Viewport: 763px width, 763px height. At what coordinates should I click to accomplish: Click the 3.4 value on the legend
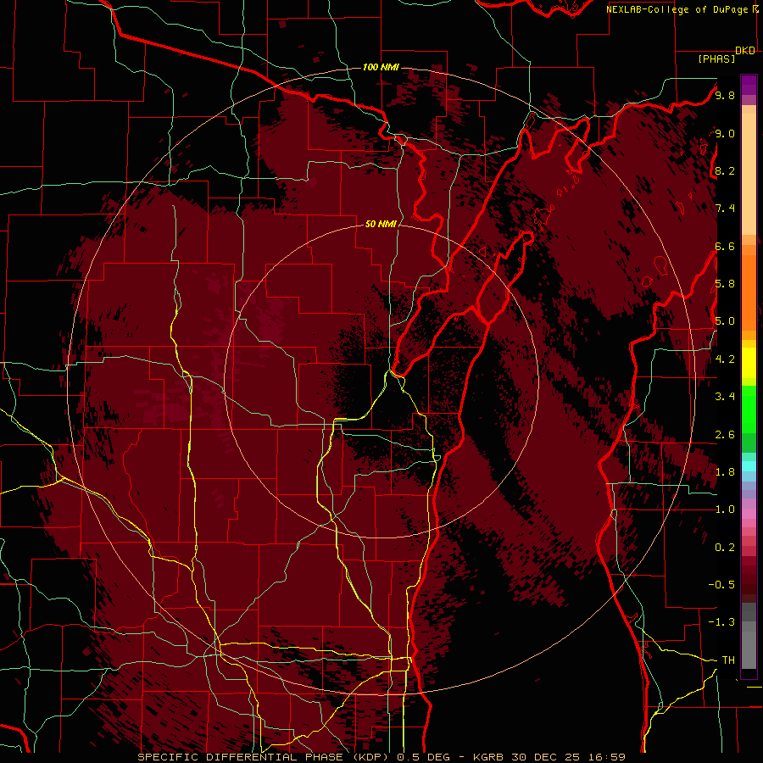point(725,397)
